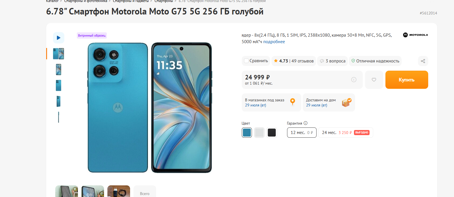Image resolution: width=454 pixels, height=197 pixels.
Task: Add phone to favorites heart icon
Action: point(374,80)
